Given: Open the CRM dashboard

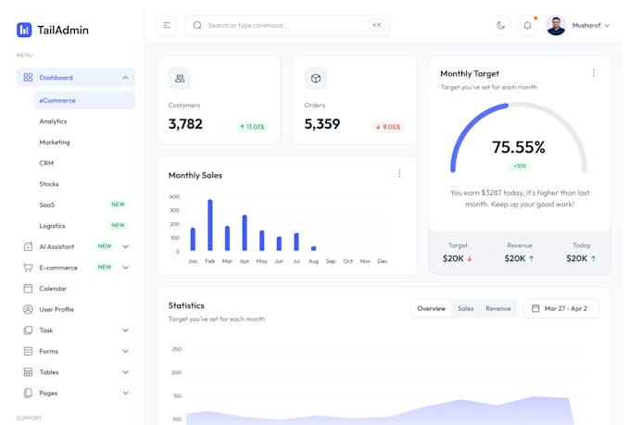Looking at the screenshot, I should 46,163.
